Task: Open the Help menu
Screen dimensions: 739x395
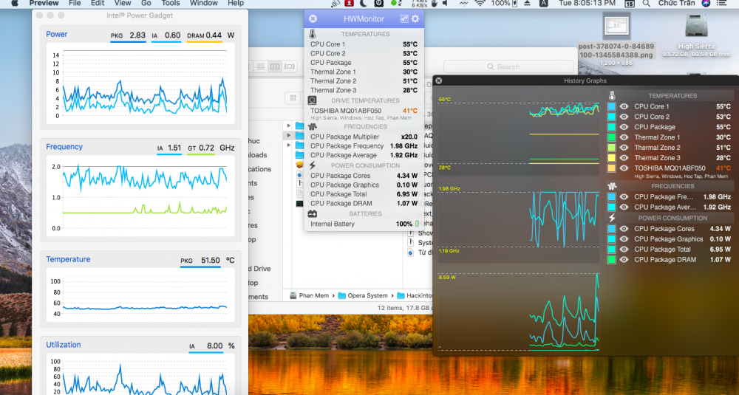Action: [x=236, y=3]
